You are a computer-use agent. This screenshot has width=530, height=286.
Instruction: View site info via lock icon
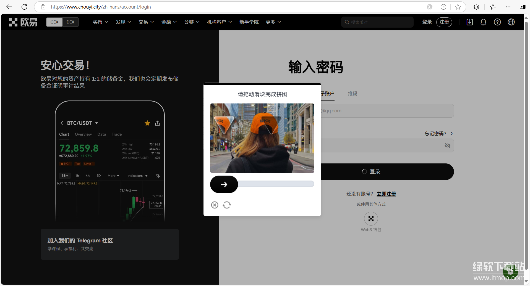click(x=43, y=7)
